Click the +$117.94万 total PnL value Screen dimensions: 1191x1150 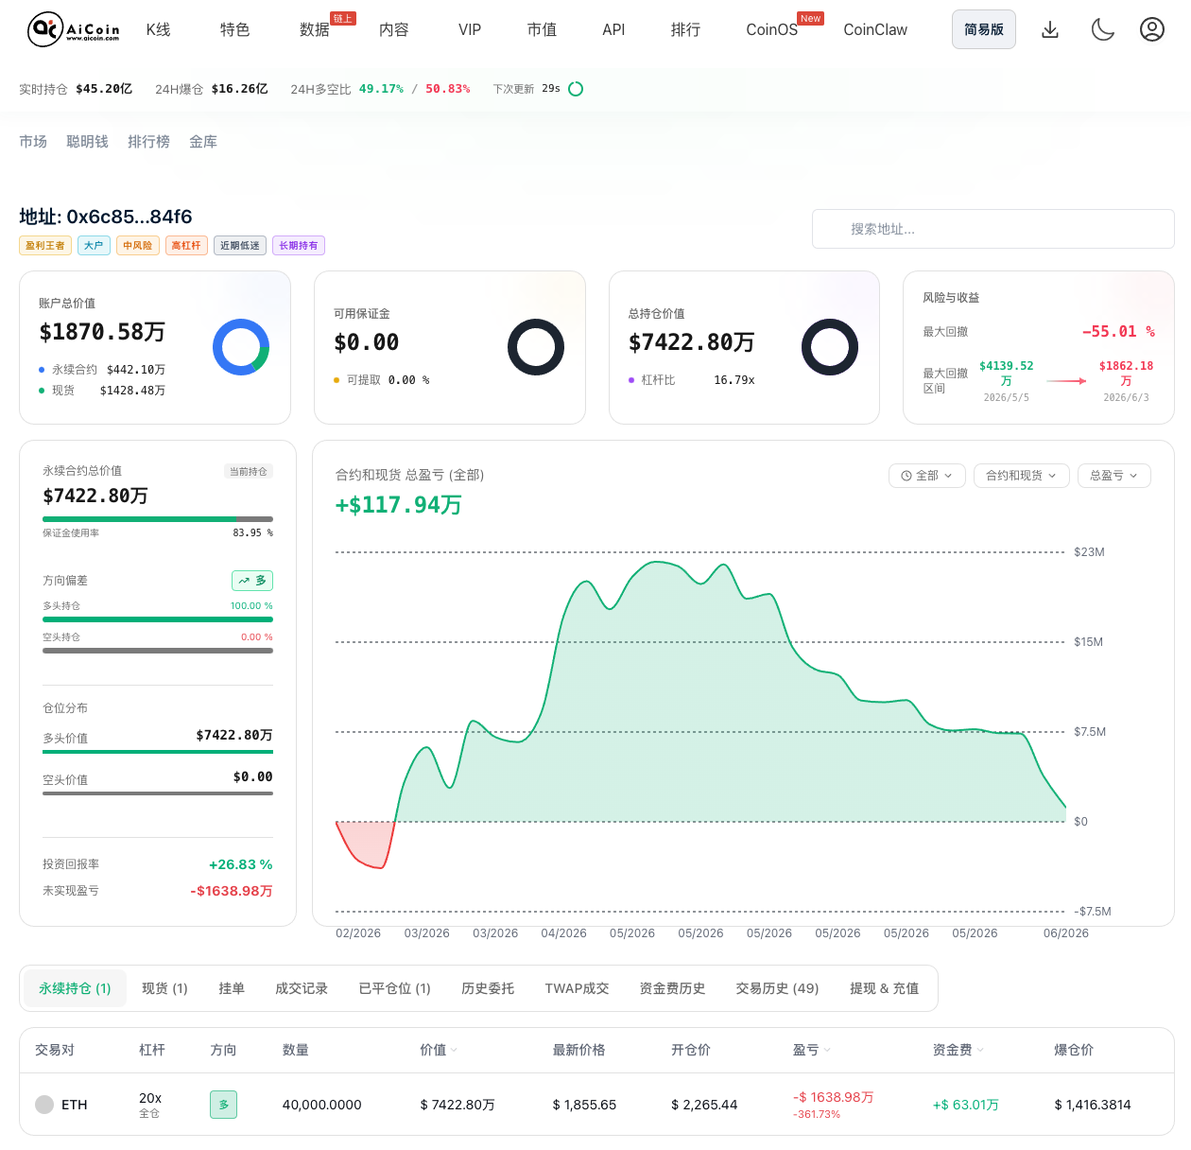tap(398, 505)
